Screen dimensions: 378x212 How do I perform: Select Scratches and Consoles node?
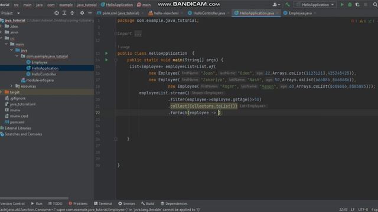pos(23,134)
